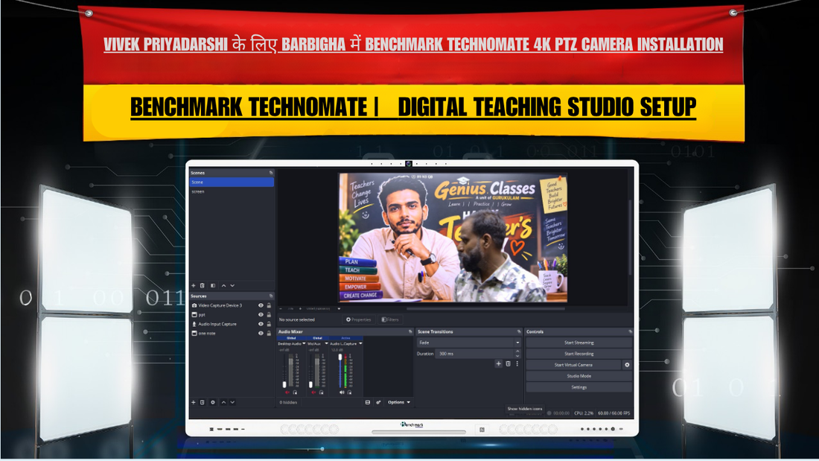Undock the Sources panel
819x461 pixels.
point(270,296)
